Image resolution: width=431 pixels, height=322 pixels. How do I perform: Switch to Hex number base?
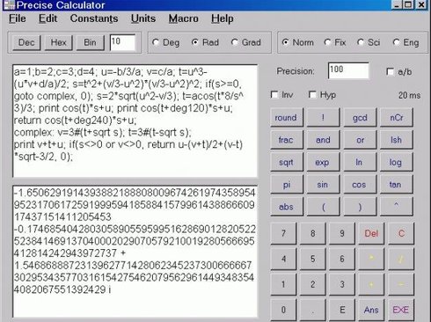point(58,42)
